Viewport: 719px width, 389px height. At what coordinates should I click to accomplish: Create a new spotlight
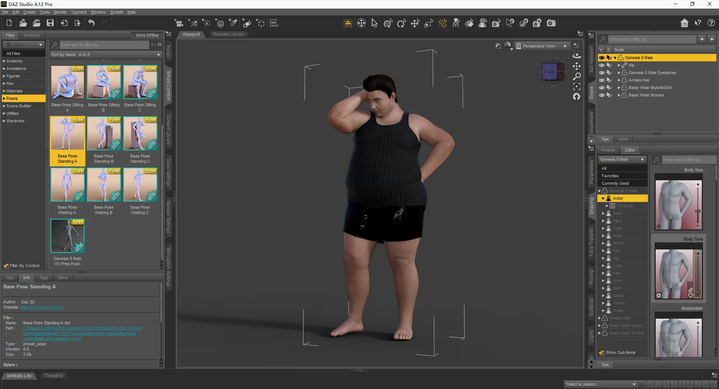coord(233,23)
